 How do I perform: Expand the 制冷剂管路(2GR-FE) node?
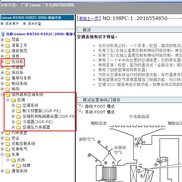coord(13,111)
